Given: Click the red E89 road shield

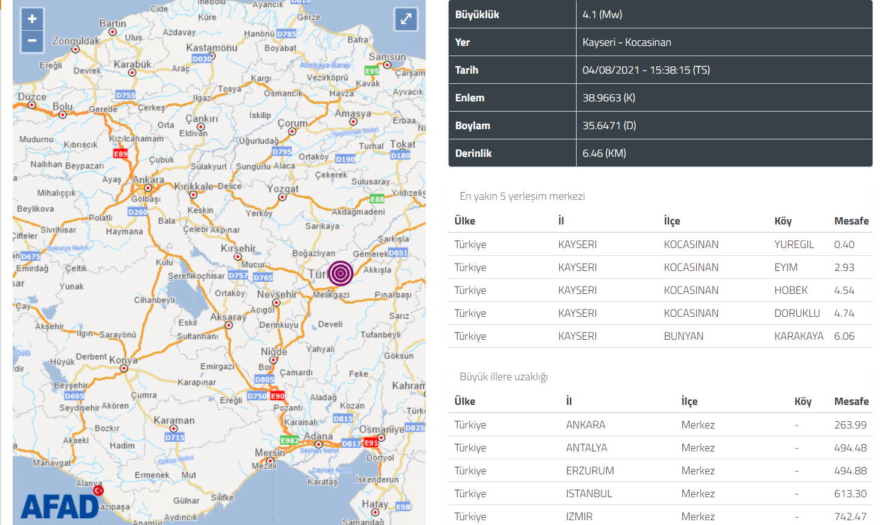Looking at the screenshot, I should pyautogui.click(x=121, y=154).
